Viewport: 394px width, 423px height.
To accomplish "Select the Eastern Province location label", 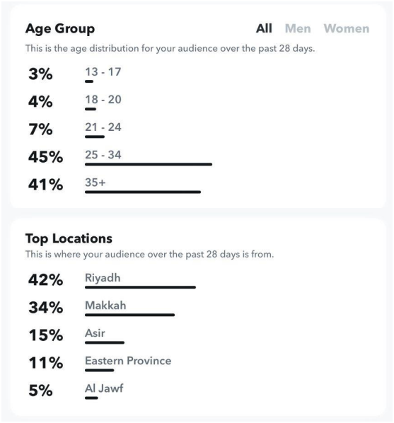I will (128, 361).
